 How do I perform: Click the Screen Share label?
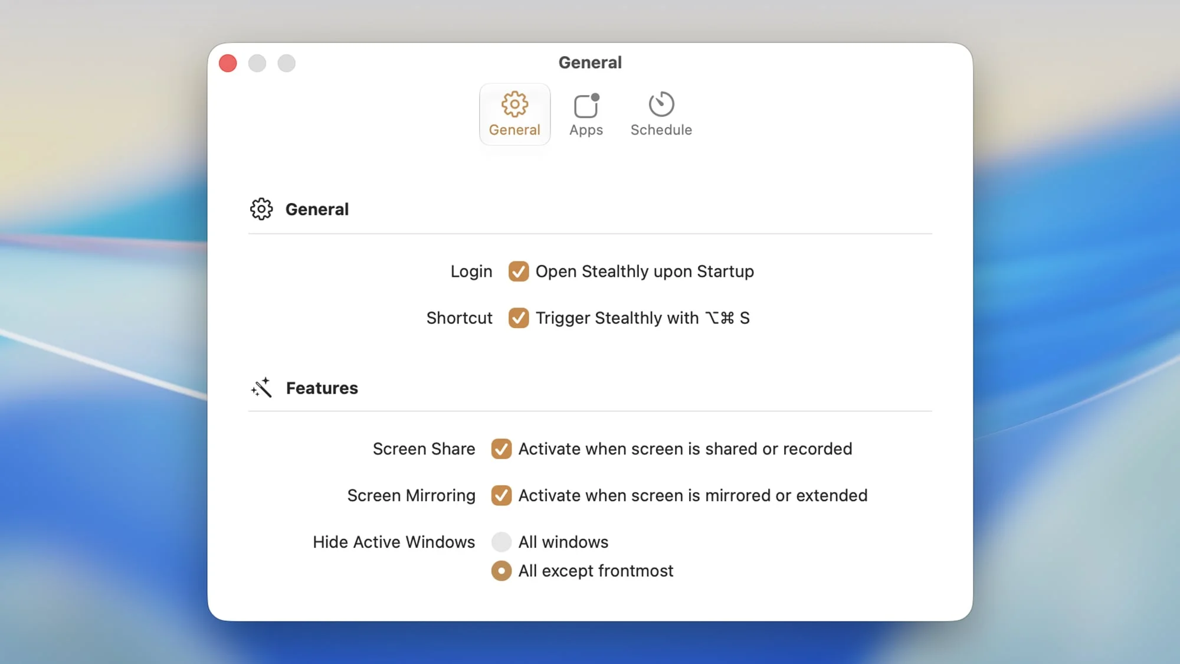coord(424,449)
